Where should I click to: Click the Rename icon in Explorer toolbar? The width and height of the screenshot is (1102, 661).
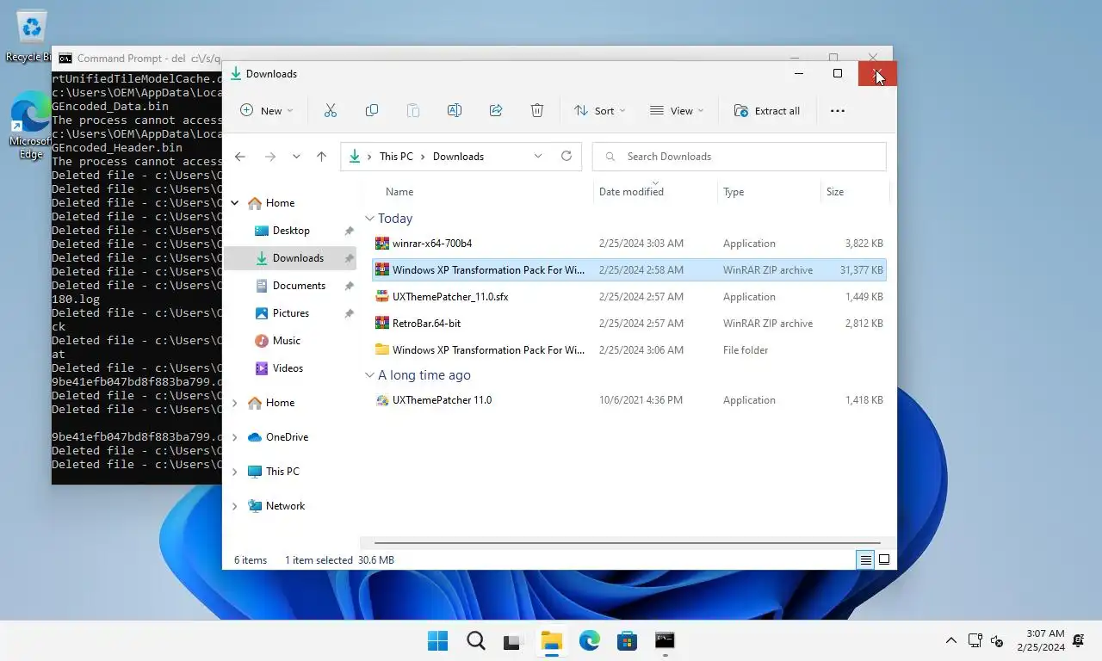click(455, 110)
